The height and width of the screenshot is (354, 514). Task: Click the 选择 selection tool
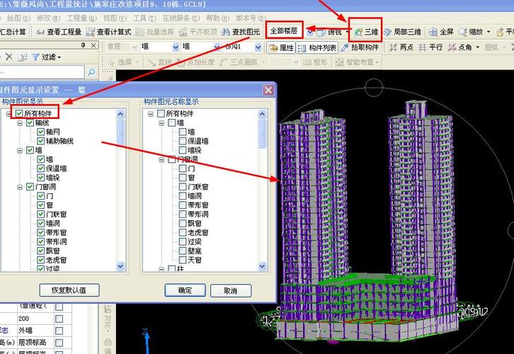point(120,62)
